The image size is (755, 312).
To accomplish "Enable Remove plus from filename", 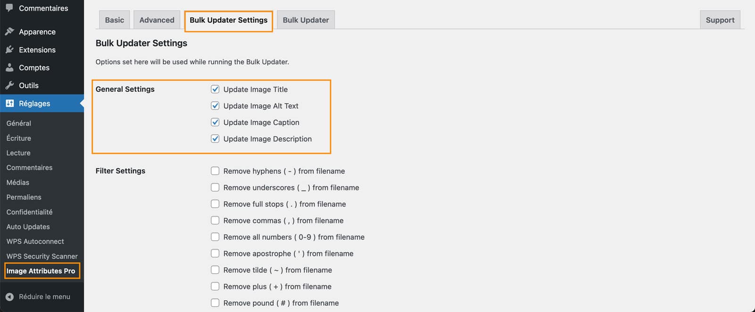I will (x=215, y=286).
